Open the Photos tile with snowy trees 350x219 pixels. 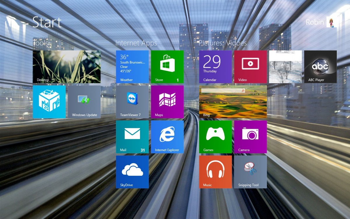click(x=285, y=67)
